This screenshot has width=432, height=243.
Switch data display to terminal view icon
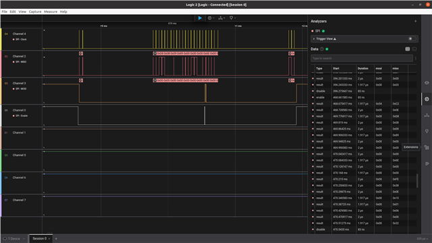pos(414,49)
